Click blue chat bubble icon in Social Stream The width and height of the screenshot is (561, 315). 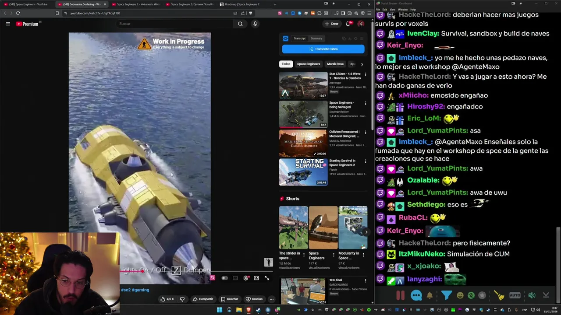click(416, 295)
